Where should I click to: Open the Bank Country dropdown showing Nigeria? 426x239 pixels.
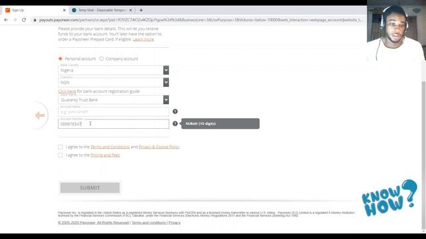tap(113, 70)
